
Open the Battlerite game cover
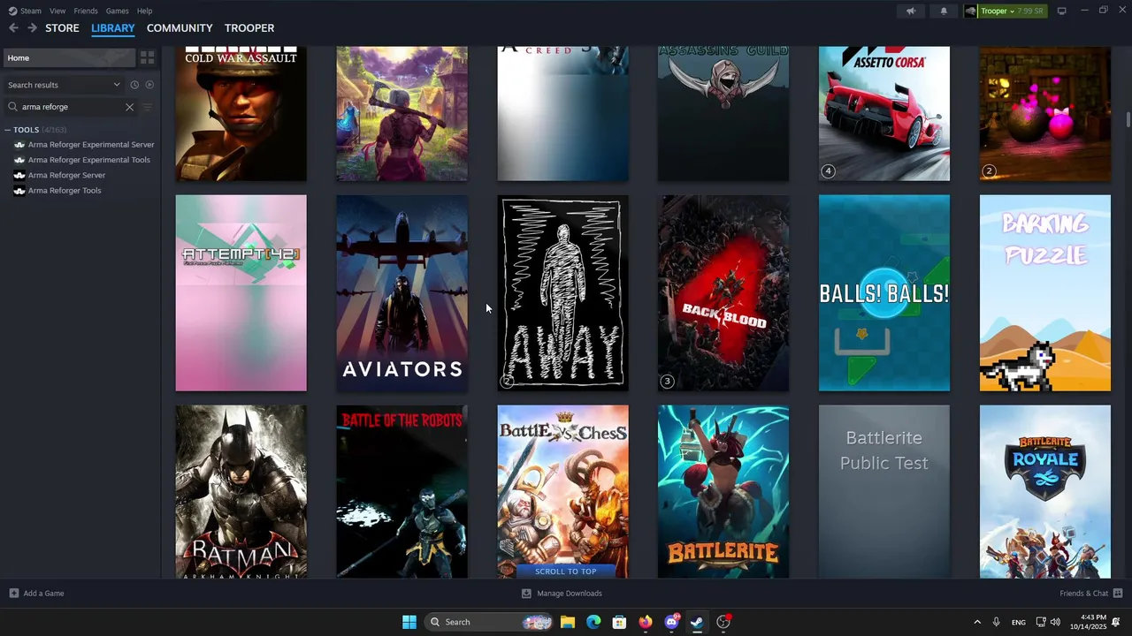point(723,492)
